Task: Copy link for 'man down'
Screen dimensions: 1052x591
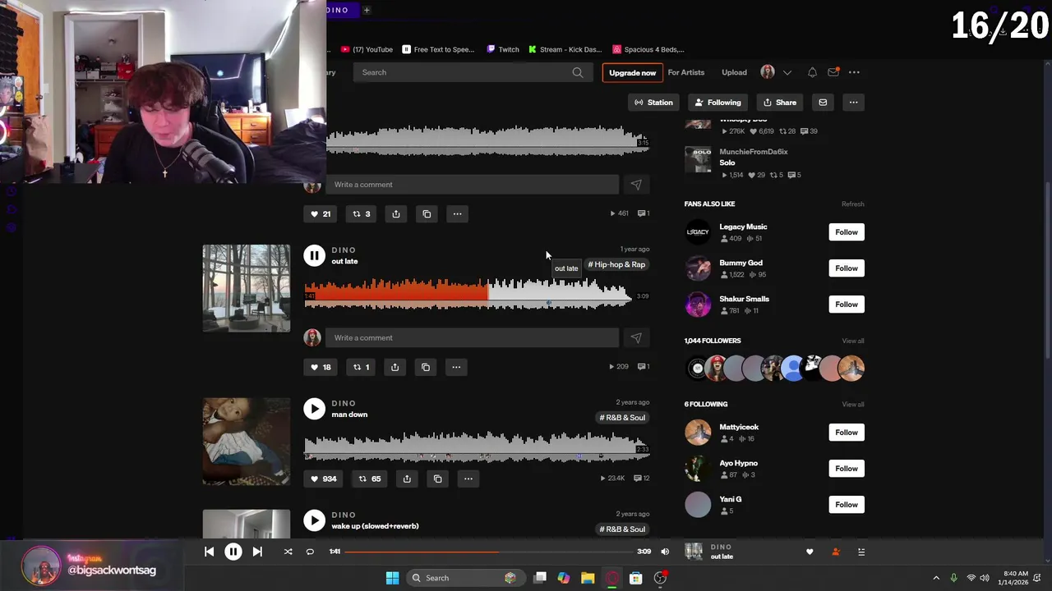Action: pyautogui.click(x=437, y=479)
